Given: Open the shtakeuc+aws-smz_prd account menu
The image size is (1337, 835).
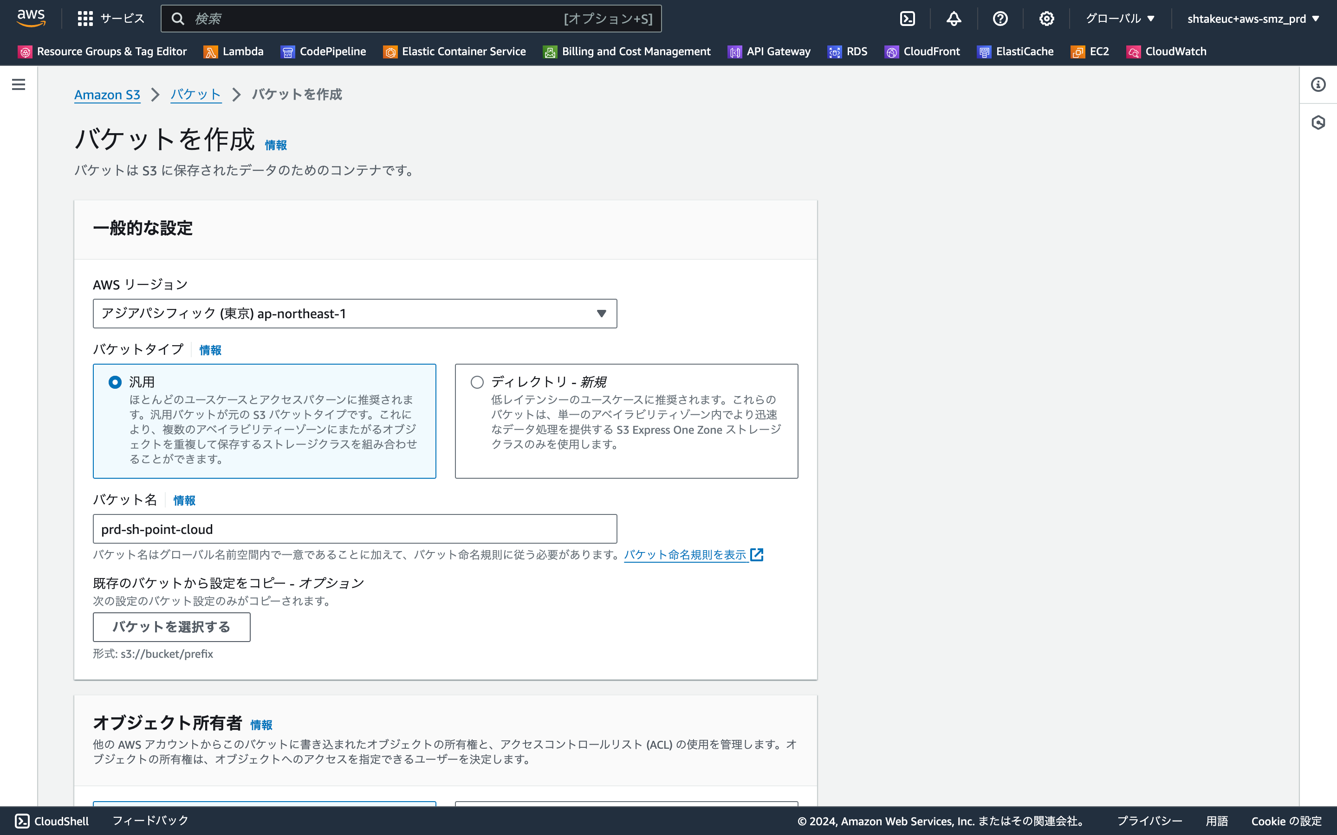Looking at the screenshot, I should click(x=1253, y=19).
